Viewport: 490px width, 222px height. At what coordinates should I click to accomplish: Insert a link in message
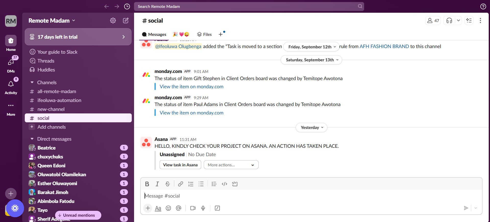point(181,184)
